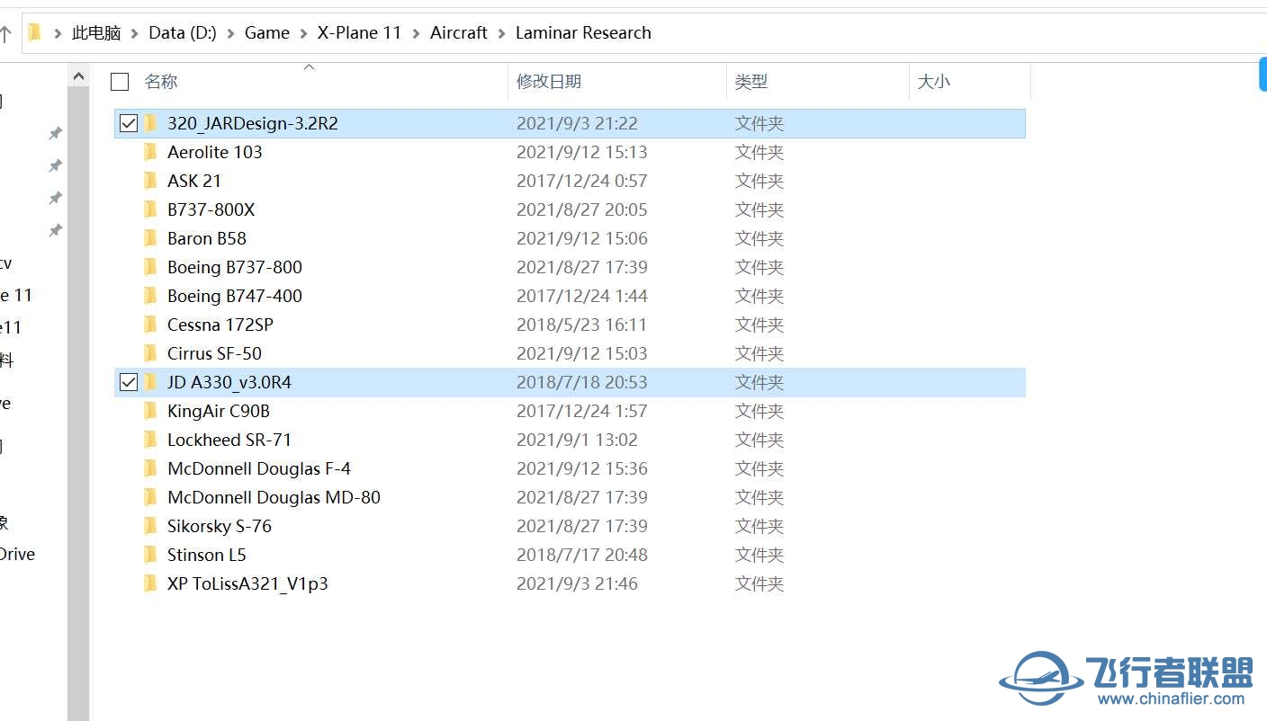Click the folder icon in the address bar
Viewport: 1267px width, 721px height.
coord(35,32)
